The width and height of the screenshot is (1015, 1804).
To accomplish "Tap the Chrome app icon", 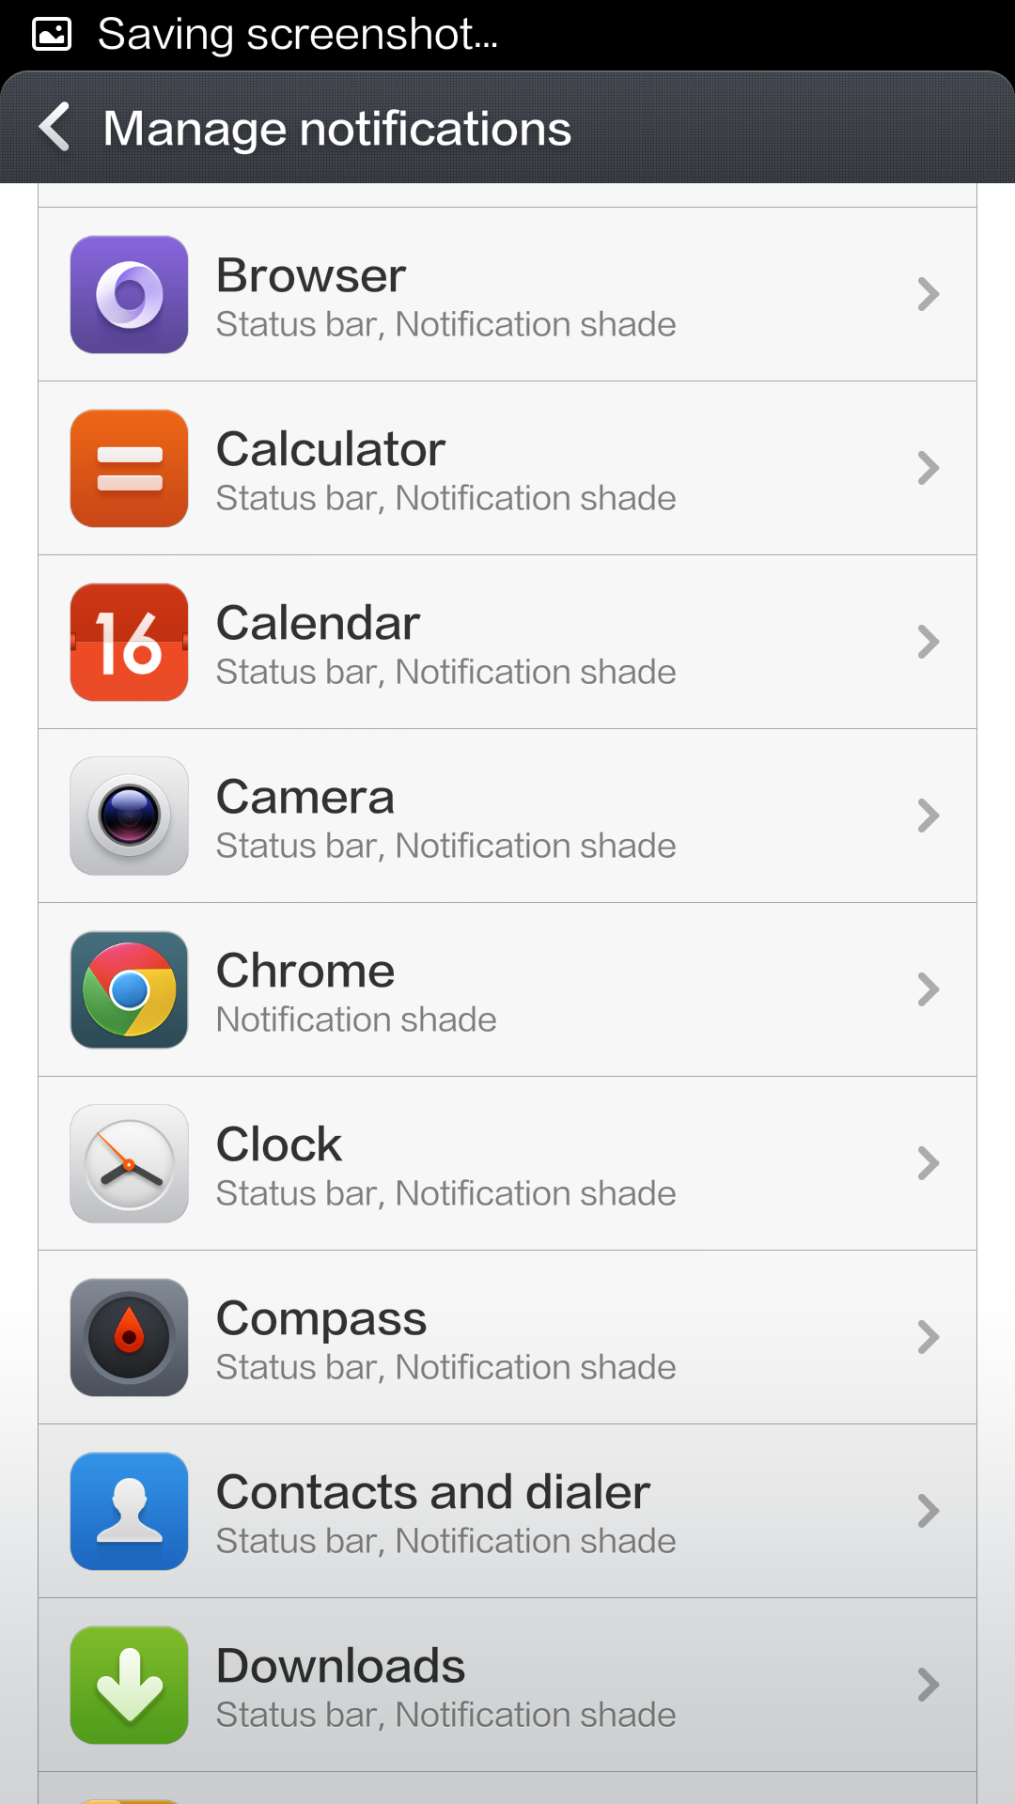I will pyautogui.click(x=130, y=989).
